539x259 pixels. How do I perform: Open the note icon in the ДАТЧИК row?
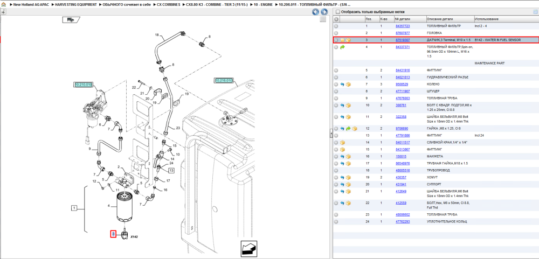342,40
